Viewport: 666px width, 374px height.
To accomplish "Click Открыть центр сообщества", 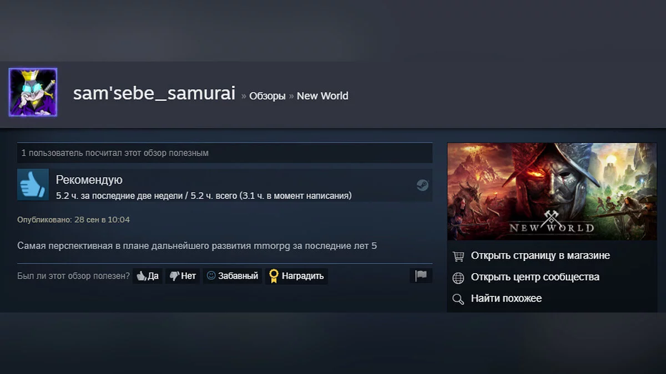I will click(535, 277).
